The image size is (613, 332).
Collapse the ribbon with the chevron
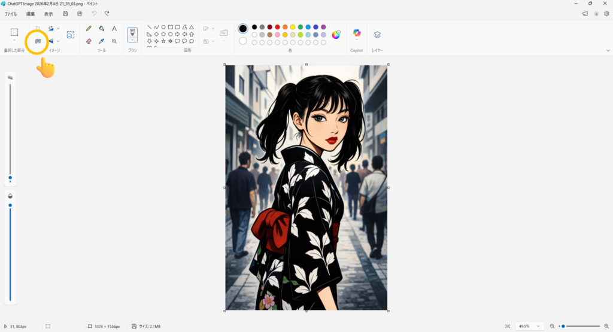click(x=608, y=51)
